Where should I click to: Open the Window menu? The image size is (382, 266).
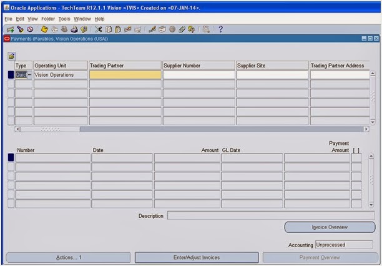point(82,19)
